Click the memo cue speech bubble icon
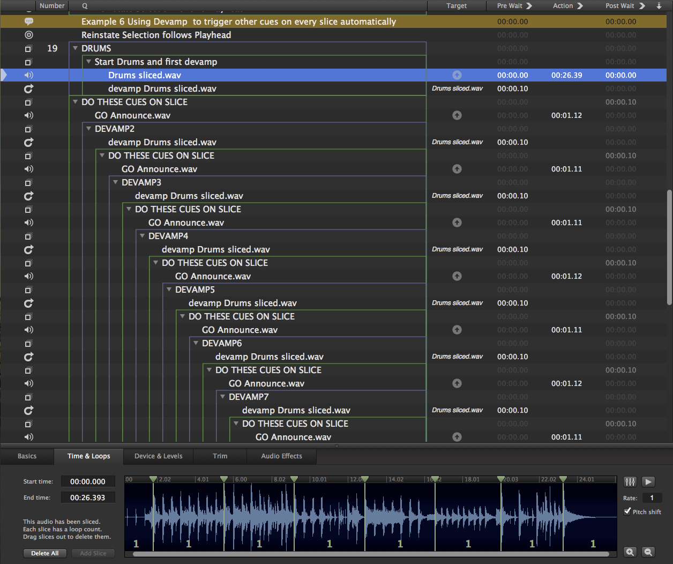 click(x=29, y=21)
